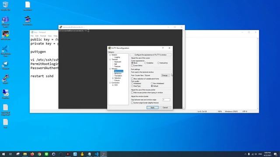Open Microsoft Teams desktop shortcut

click(x=6, y=21)
